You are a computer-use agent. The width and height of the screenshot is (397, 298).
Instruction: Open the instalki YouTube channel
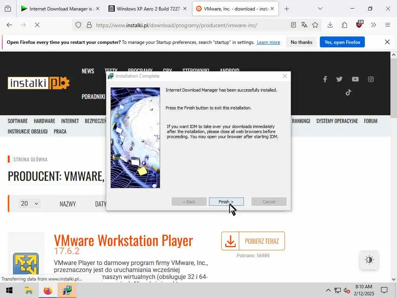(355, 79)
